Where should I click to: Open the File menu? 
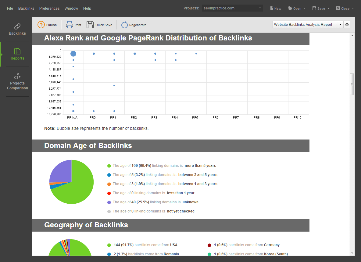pos(10,8)
